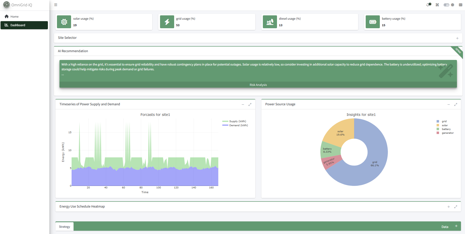Viewport: 465px width, 234px height.
Task: Enter fullscreen mode with the arrows icon
Action: [x=437, y=5]
